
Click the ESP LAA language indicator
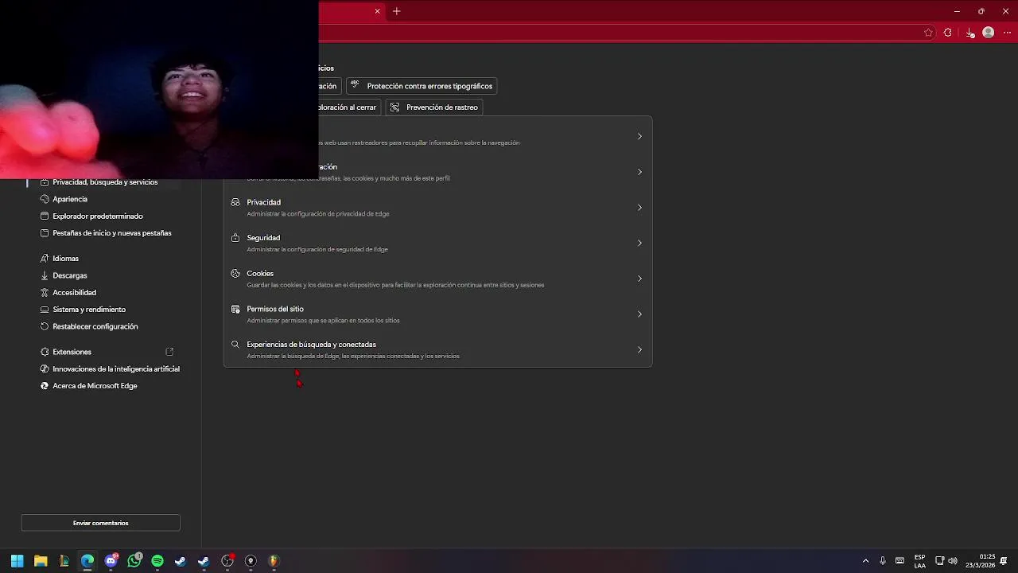(919, 561)
